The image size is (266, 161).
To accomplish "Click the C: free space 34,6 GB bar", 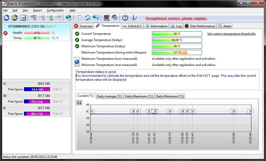I will pyautogui.click(x=37, y=89).
